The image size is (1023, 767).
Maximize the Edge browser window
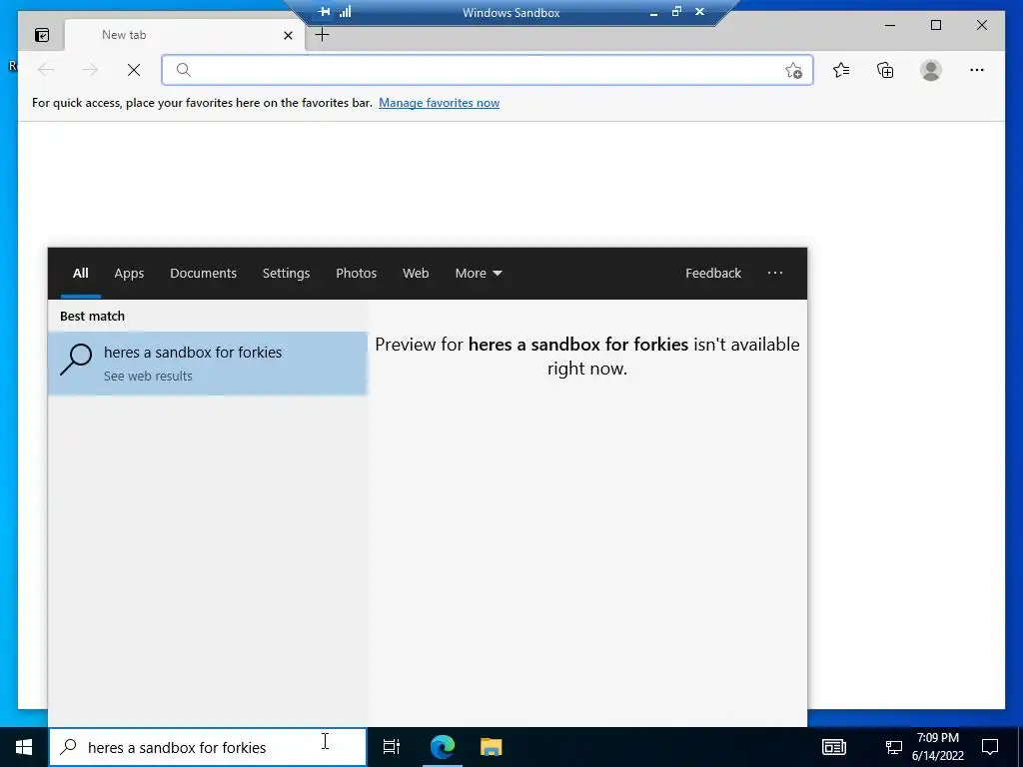935,25
